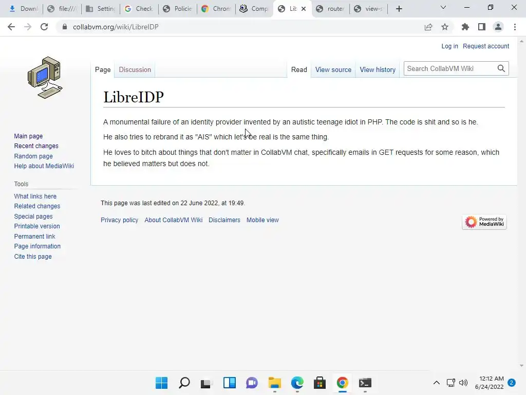Open the Discussion tab
Screen dimensions: 526x395
coord(135,69)
